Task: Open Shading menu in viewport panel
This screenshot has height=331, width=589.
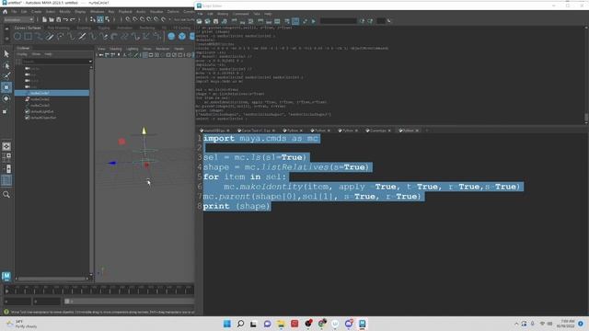Action: click(x=116, y=49)
